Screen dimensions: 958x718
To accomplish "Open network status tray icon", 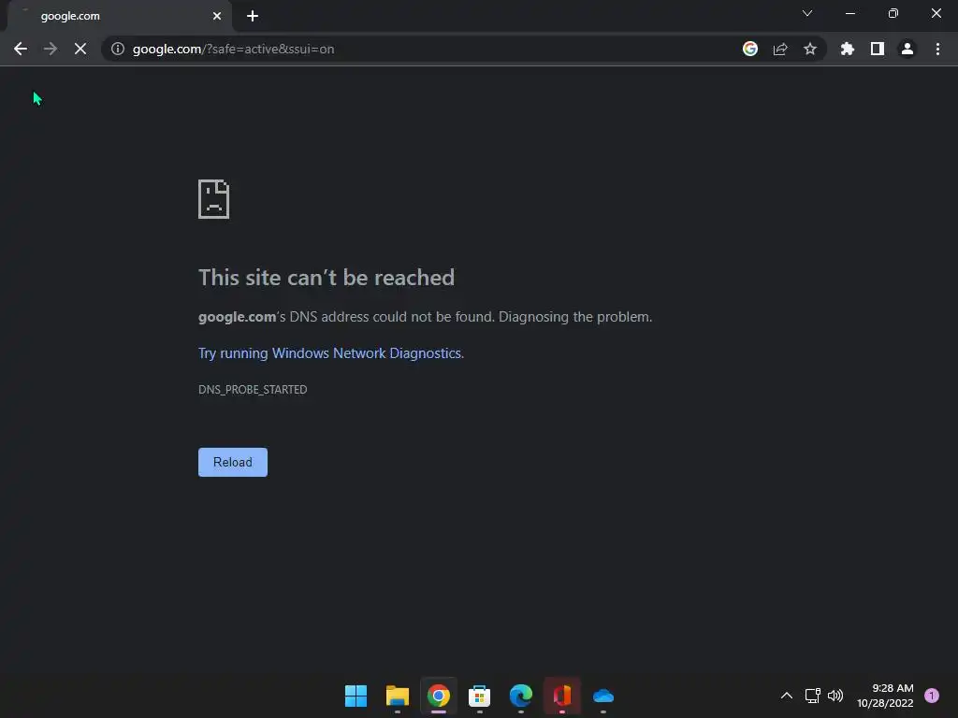I will (x=813, y=696).
